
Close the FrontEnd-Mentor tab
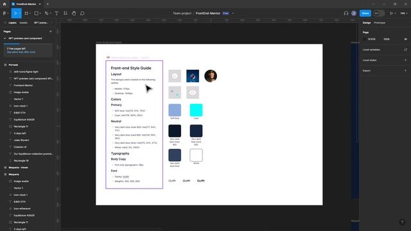[40, 4]
